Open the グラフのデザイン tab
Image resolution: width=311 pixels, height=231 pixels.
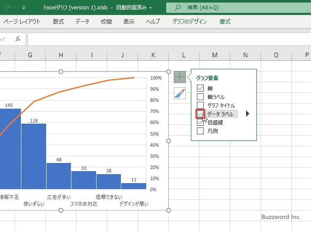[190, 21]
